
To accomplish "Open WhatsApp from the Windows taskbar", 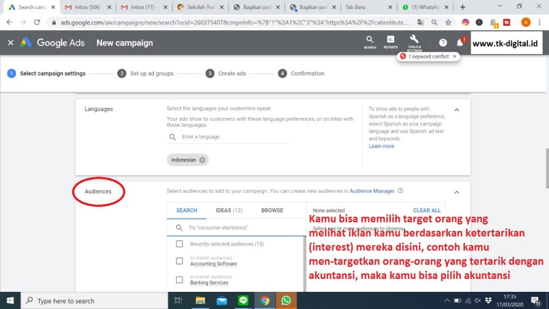I will pyautogui.click(x=286, y=300).
